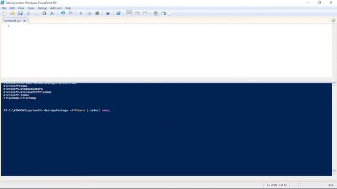The image size is (337, 189).
Task: Click the Get-AppPackage command text
Action: (56, 110)
